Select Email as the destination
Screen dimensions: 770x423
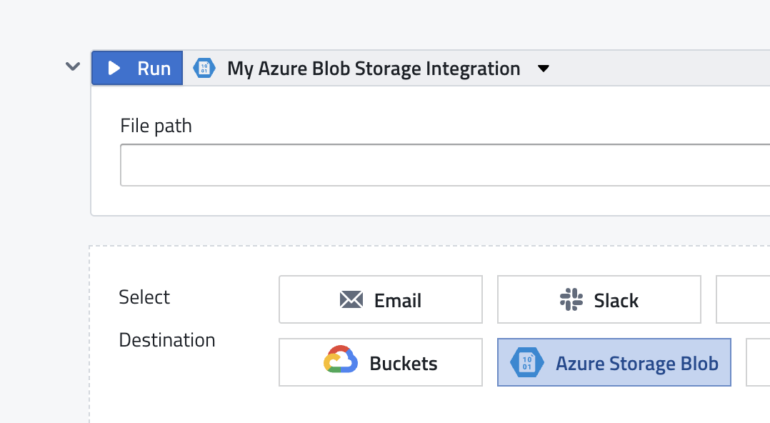(381, 299)
